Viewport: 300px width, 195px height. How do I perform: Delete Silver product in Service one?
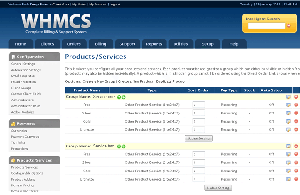tap(296, 113)
